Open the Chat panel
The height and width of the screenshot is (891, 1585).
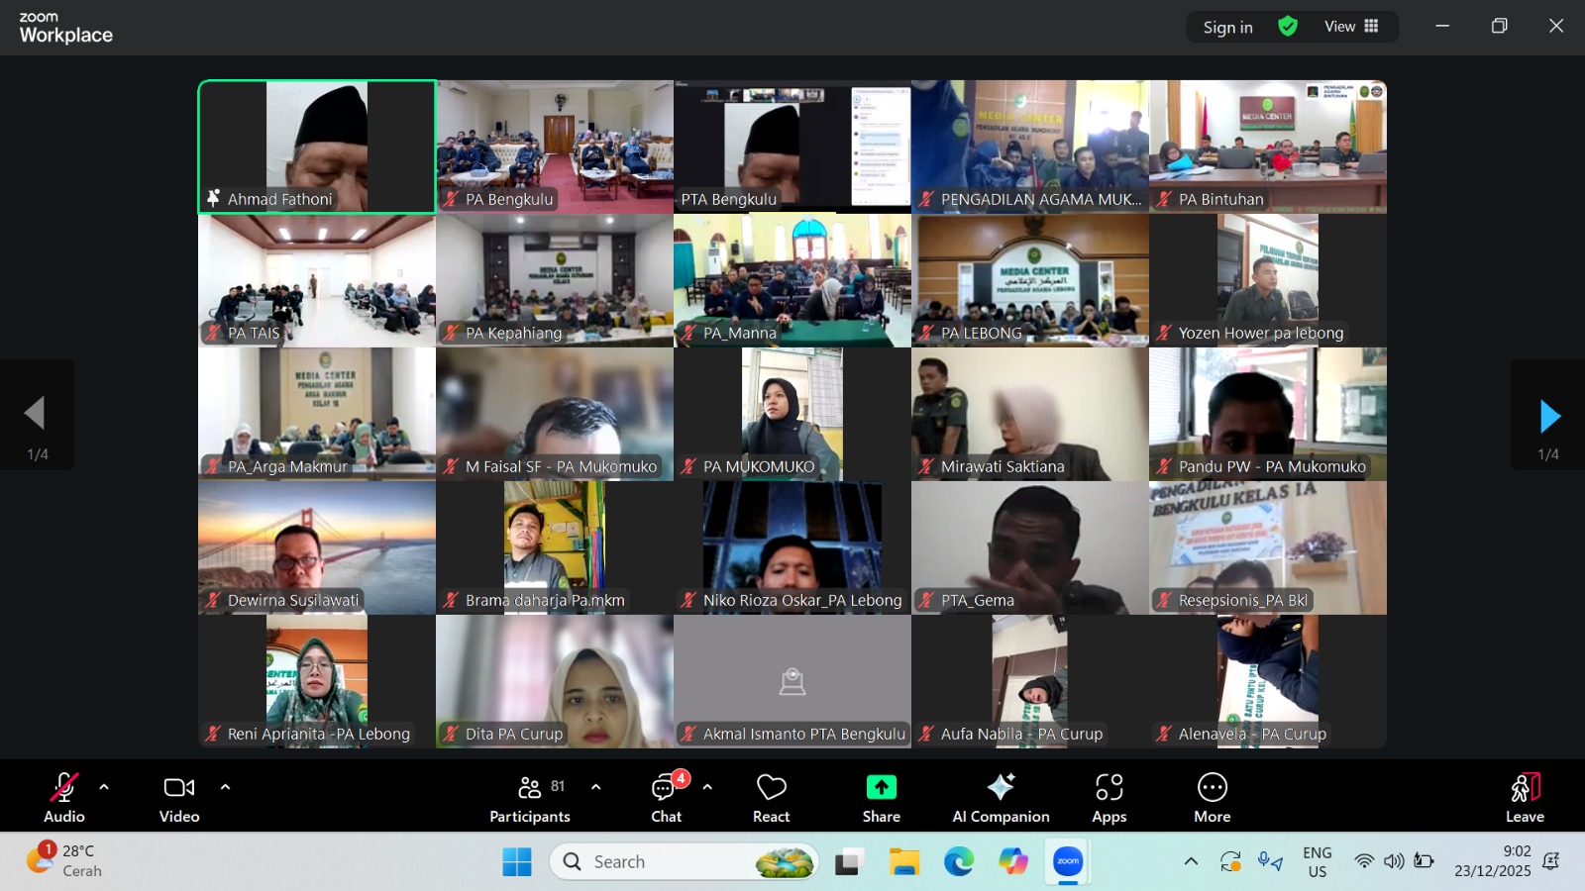coord(666,797)
